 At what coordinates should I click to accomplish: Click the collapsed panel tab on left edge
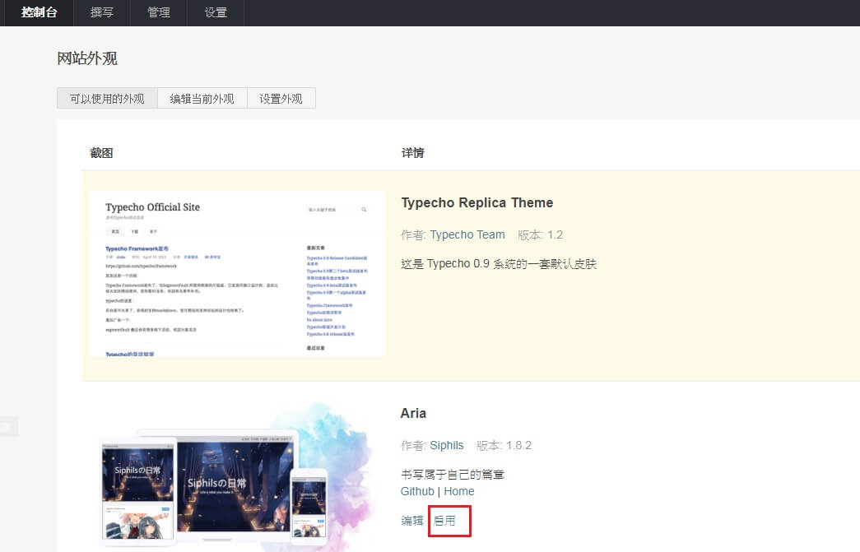point(8,426)
